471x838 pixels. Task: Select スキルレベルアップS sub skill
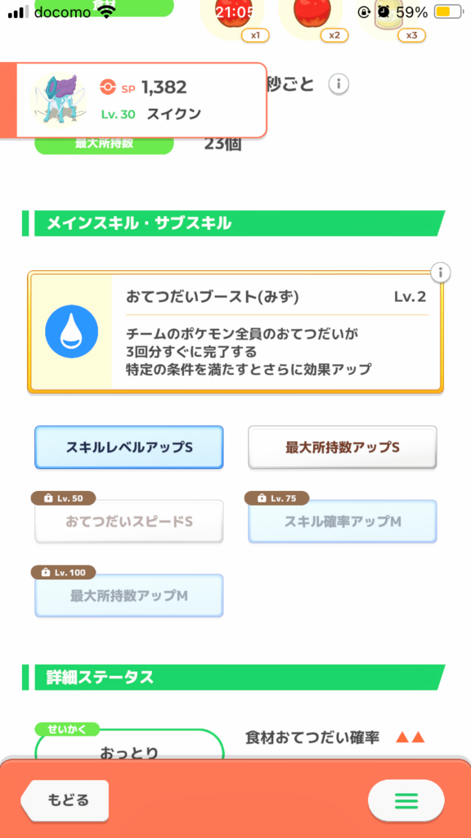click(x=128, y=448)
